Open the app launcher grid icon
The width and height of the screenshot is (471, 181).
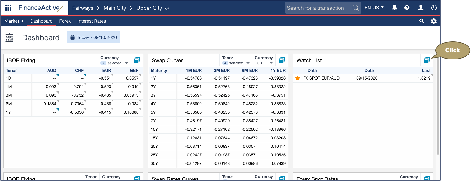pos(8,8)
